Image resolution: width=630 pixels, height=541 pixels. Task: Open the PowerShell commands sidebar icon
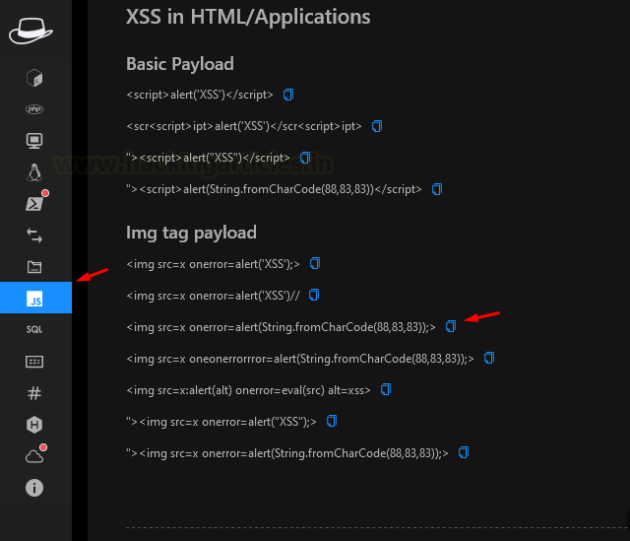[x=34, y=204]
